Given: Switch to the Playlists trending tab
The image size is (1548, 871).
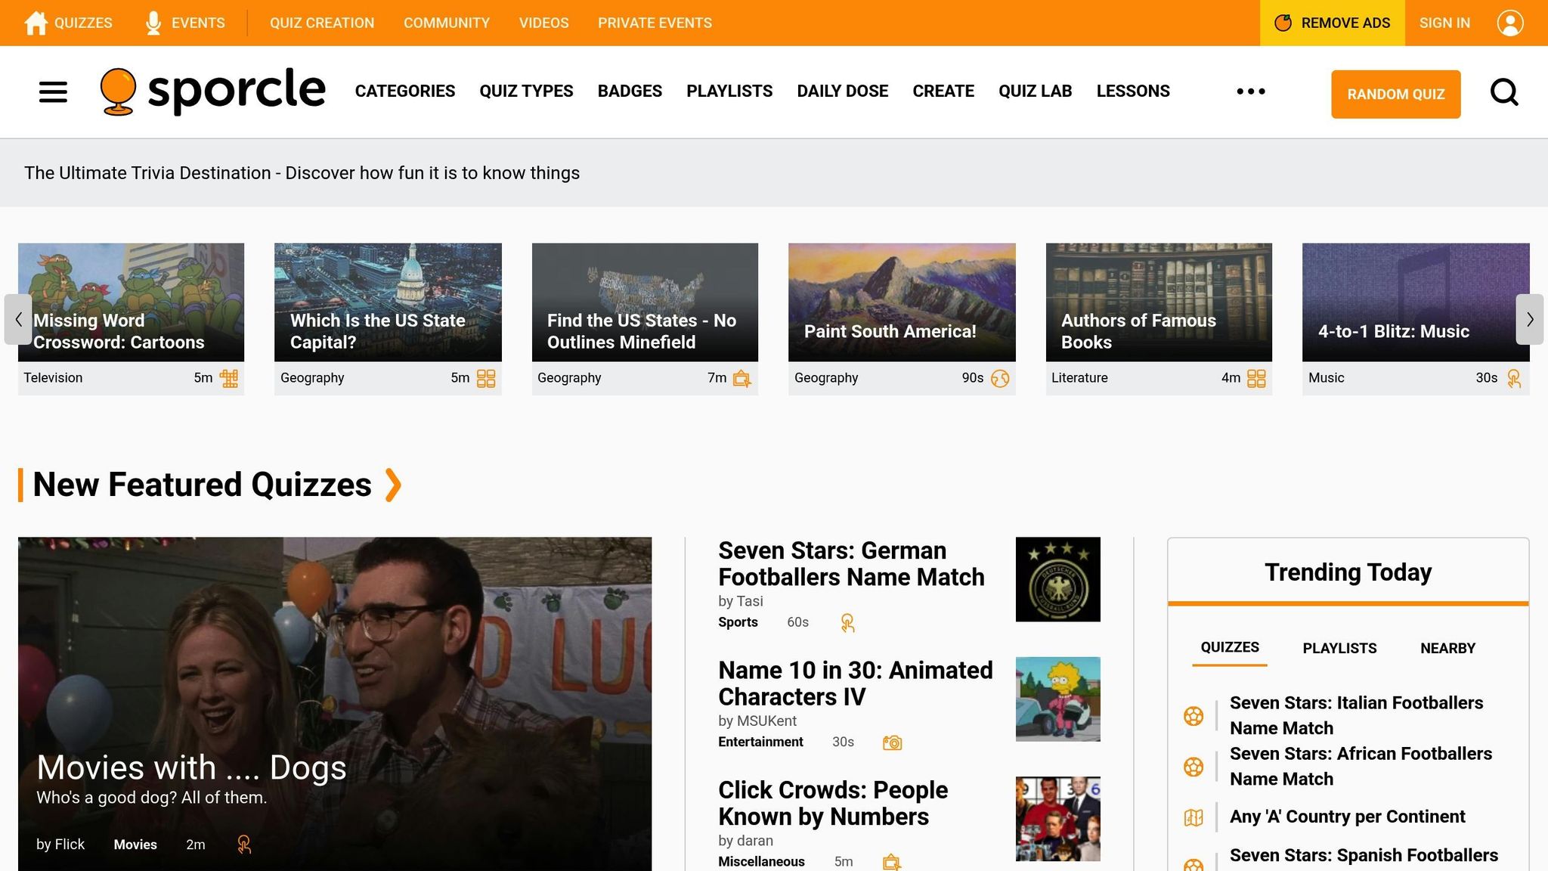Looking at the screenshot, I should point(1339,648).
